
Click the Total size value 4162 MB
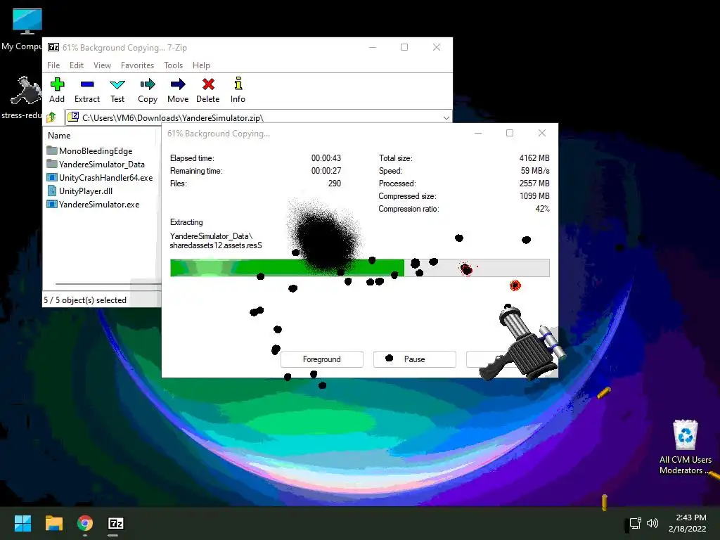(534, 158)
